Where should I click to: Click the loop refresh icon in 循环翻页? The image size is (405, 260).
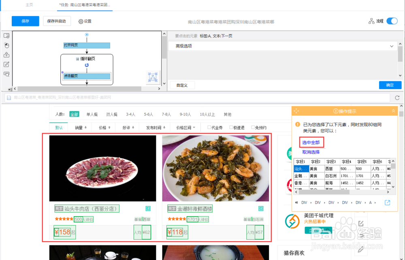click(87, 65)
